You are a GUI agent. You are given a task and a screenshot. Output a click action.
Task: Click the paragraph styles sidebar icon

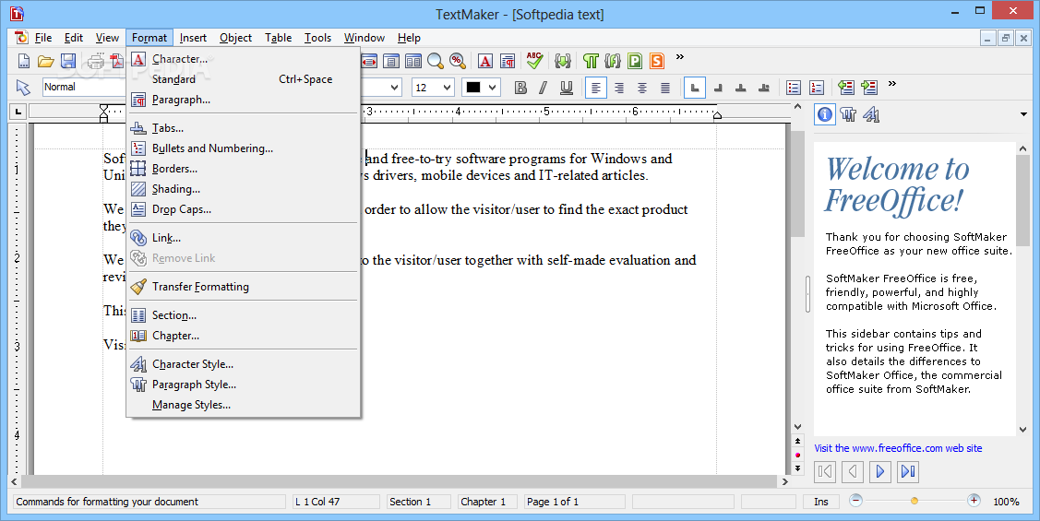coord(848,114)
